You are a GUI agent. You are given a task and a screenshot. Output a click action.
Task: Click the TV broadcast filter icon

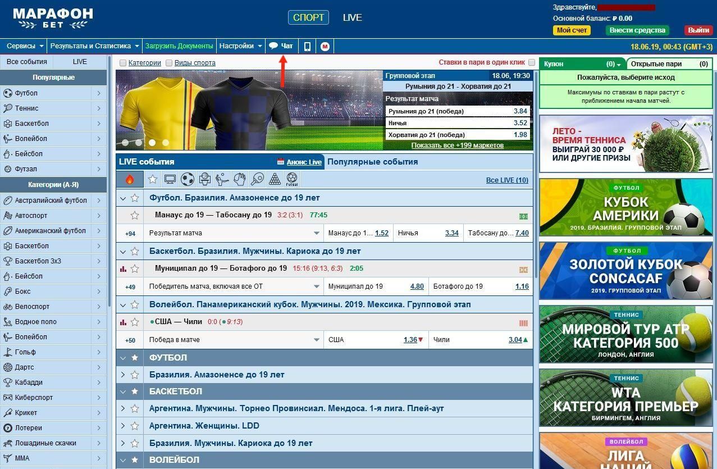click(x=170, y=180)
